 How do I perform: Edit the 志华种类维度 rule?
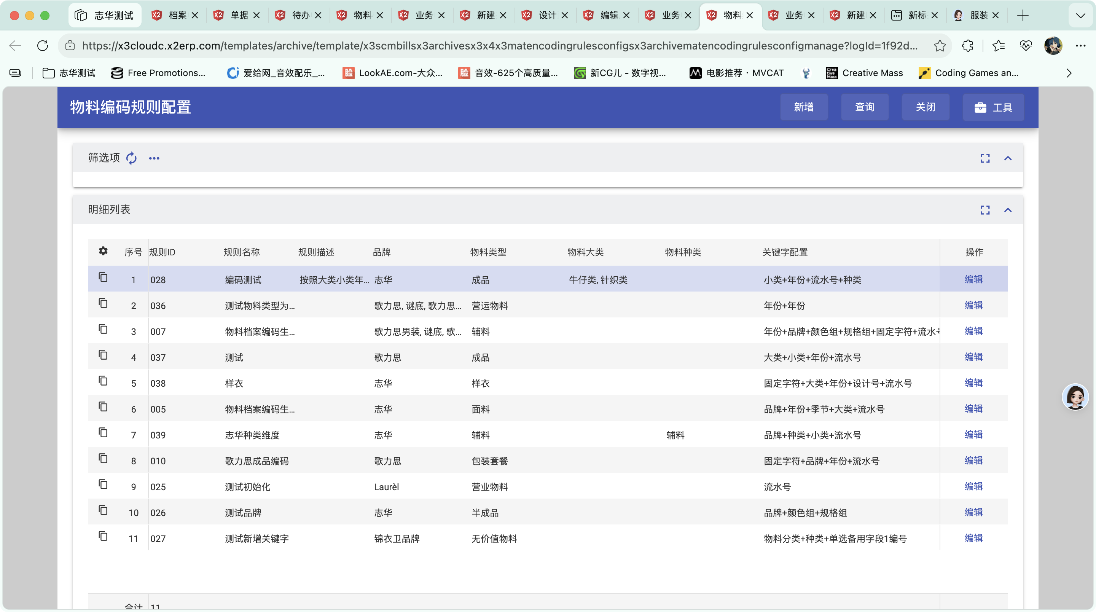973,435
